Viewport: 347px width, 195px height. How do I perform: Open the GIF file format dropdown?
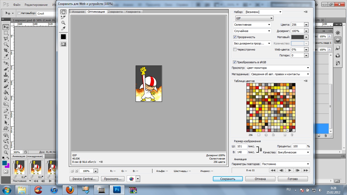tap(254, 18)
